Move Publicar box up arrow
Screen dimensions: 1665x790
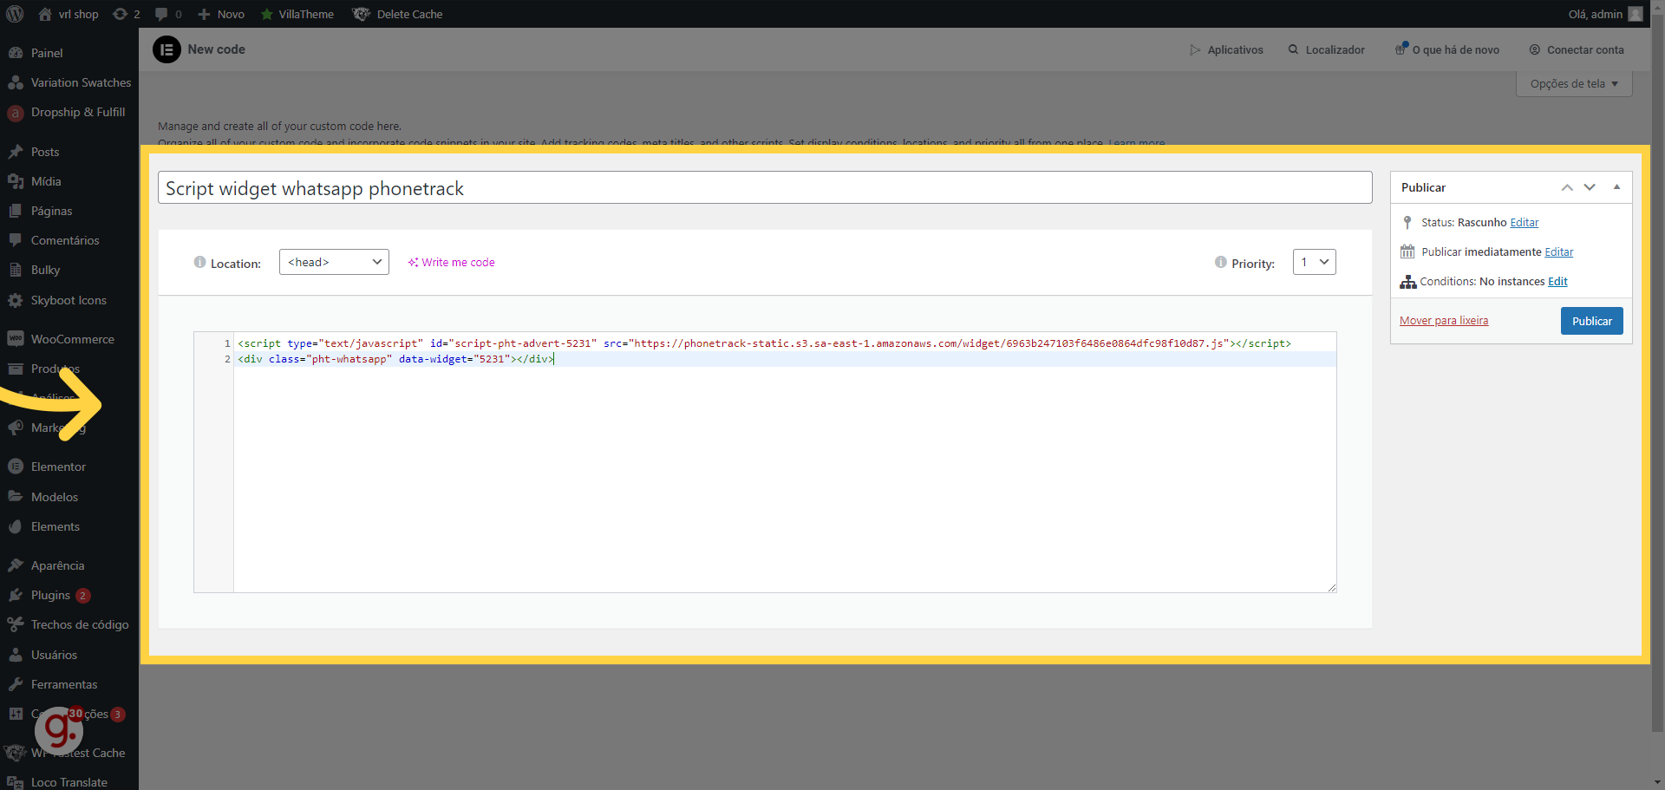coord(1567,187)
